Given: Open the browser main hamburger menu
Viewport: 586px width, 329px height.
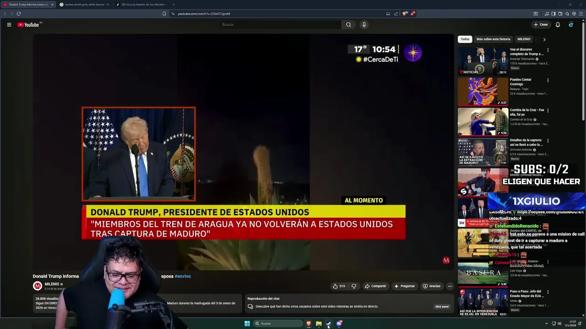Looking at the screenshot, I should [x=581, y=14].
